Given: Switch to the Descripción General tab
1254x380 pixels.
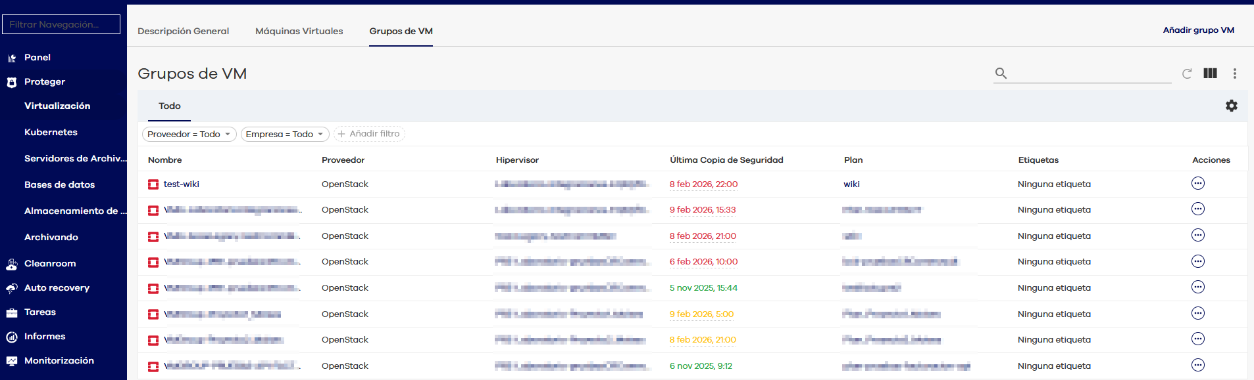Looking at the screenshot, I should 183,31.
